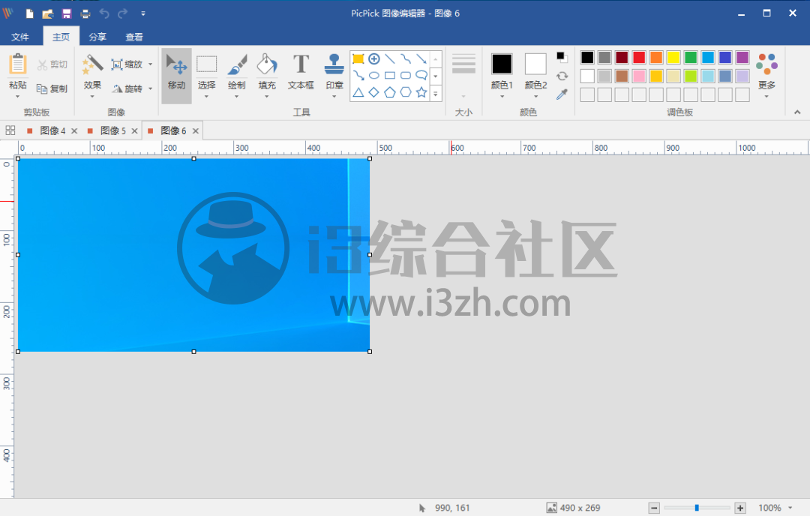810x516 pixels.
Task: Click the zoom in plus button
Action: click(740, 508)
